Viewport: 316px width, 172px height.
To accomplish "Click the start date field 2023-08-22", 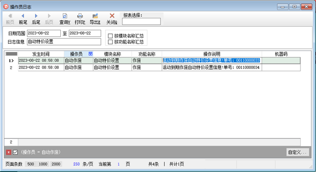I will click(x=44, y=33).
